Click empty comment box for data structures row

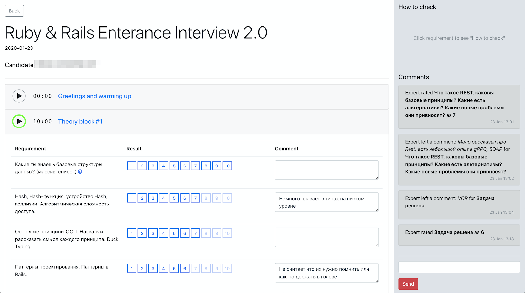(326, 170)
